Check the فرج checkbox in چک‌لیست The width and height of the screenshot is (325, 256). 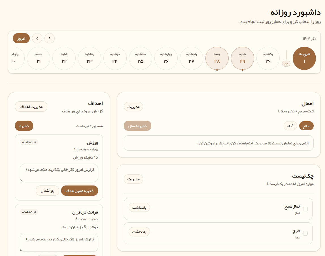305,233
